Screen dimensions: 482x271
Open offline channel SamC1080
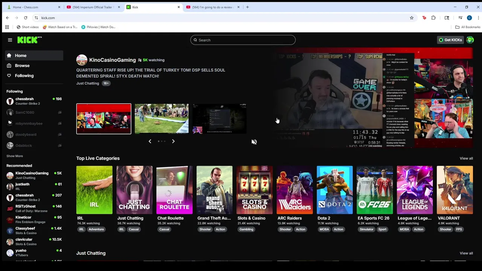pyautogui.click(x=34, y=112)
